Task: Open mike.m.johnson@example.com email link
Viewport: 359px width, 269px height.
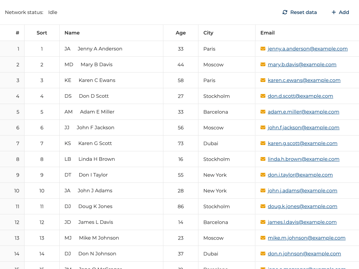Action: (306, 238)
